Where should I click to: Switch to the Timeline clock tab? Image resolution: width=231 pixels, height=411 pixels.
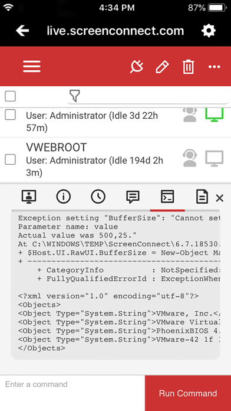click(98, 197)
